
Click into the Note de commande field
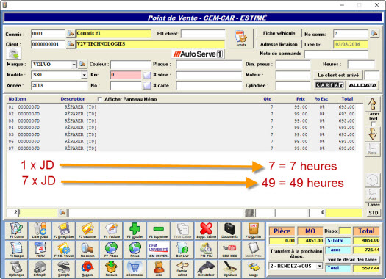(336, 54)
